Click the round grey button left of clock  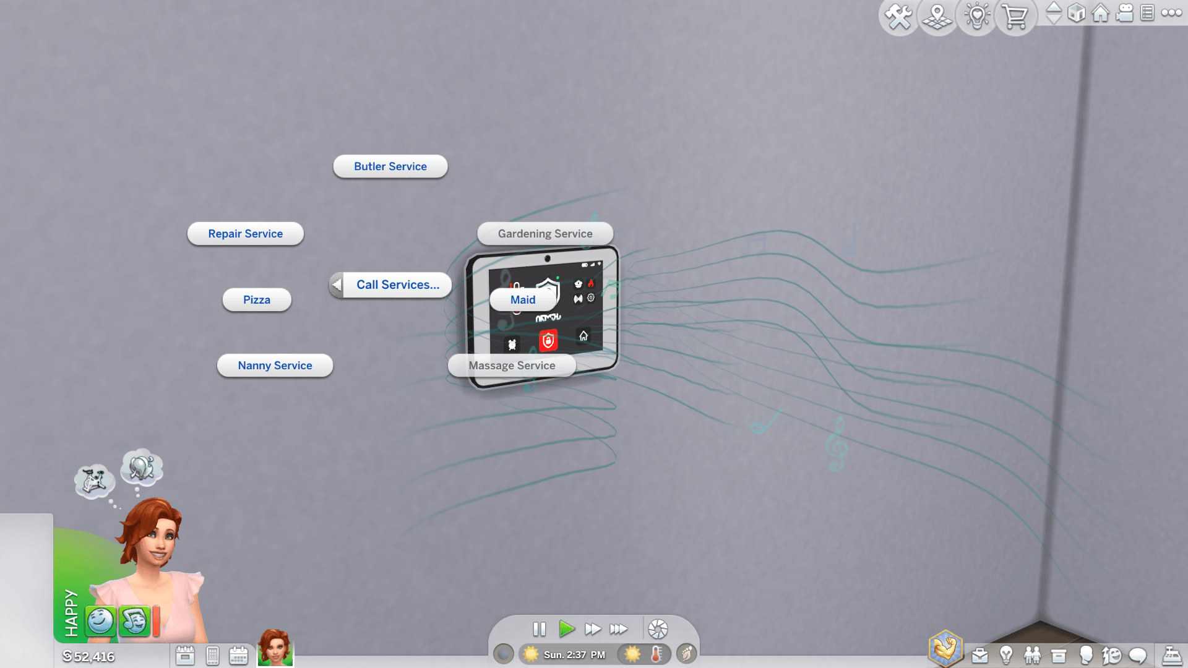(504, 654)
